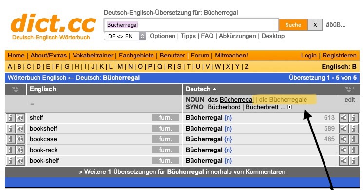This screenshot has width=363, height=190.
Task: Open German-side info in book-rack row
Action: coord(354,150)
